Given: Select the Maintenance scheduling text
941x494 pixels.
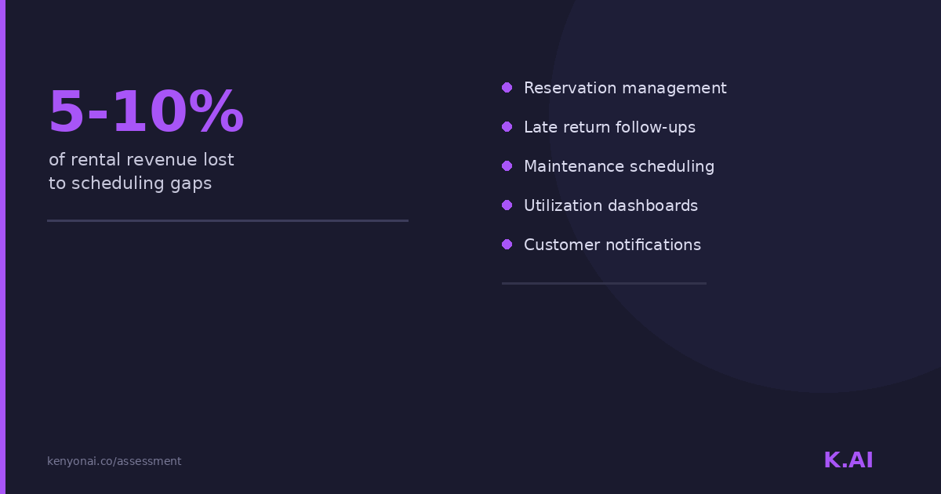Looking at the screenshot, I should 619,166.
